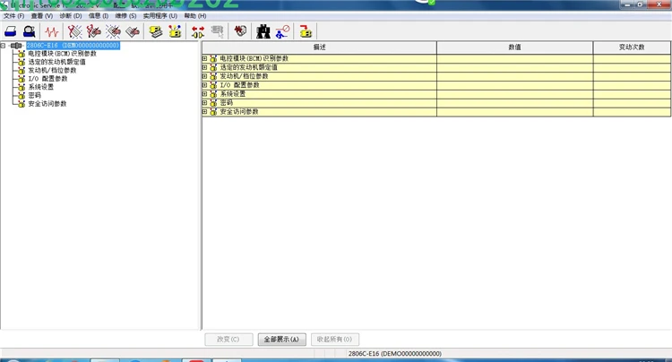
Task: Expand 系统设置 row in the table
Action: coord(205,94)
